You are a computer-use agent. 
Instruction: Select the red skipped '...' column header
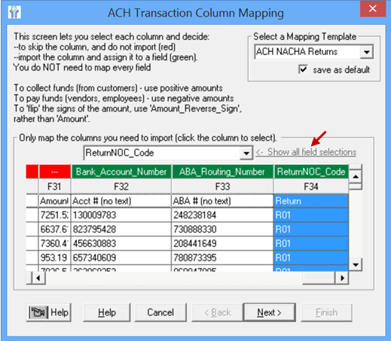[x=54, y=172]
